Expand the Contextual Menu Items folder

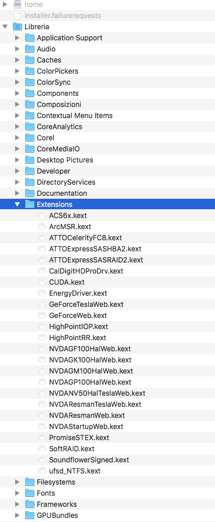tap(18, 116)
